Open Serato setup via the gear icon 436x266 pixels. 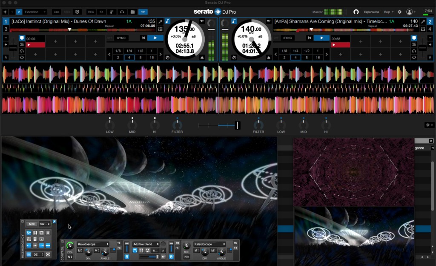click(x=399, y=12)
